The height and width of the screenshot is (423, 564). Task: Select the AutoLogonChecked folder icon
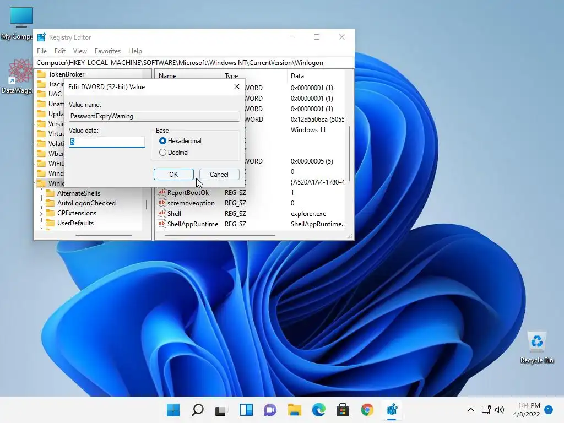(x=50, y=203)
